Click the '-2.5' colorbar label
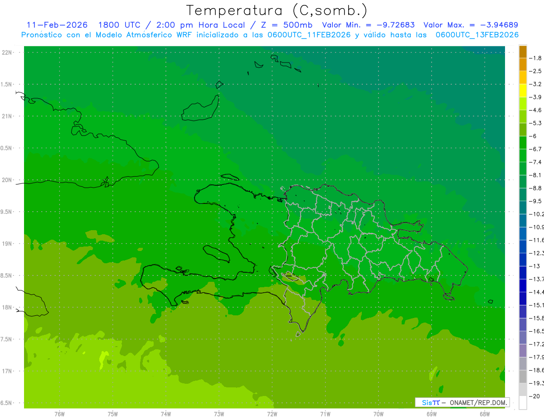The width and height of the screenshot is (544, 420). point(535,71)
